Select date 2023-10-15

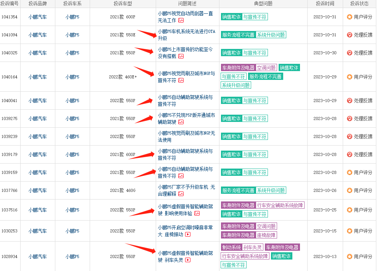pos(325,231)
